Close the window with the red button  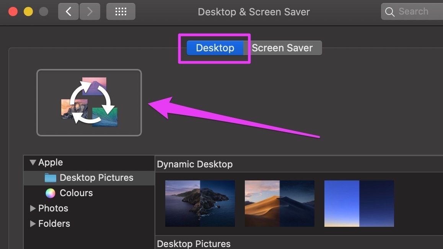[13, 11]
